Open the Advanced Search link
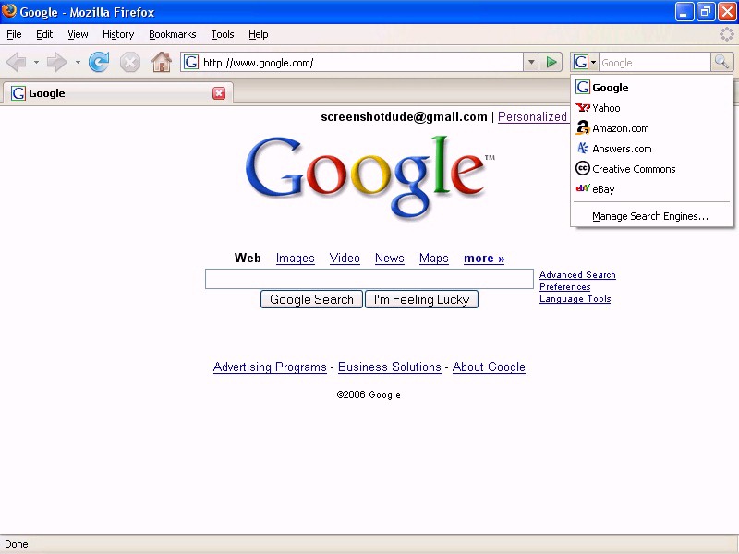Image resolution: width=739 pixels, height=554 pixels. pos(577,274)
